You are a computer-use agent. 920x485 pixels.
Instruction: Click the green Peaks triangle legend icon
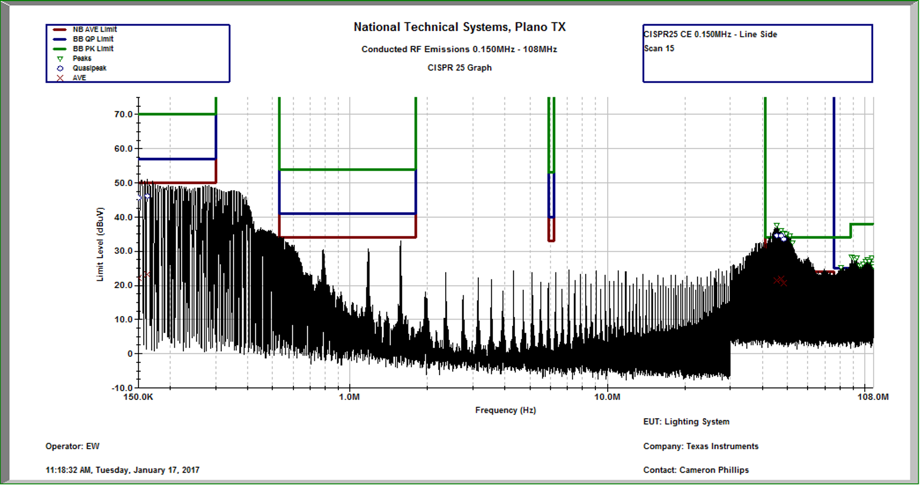(60, 59)
